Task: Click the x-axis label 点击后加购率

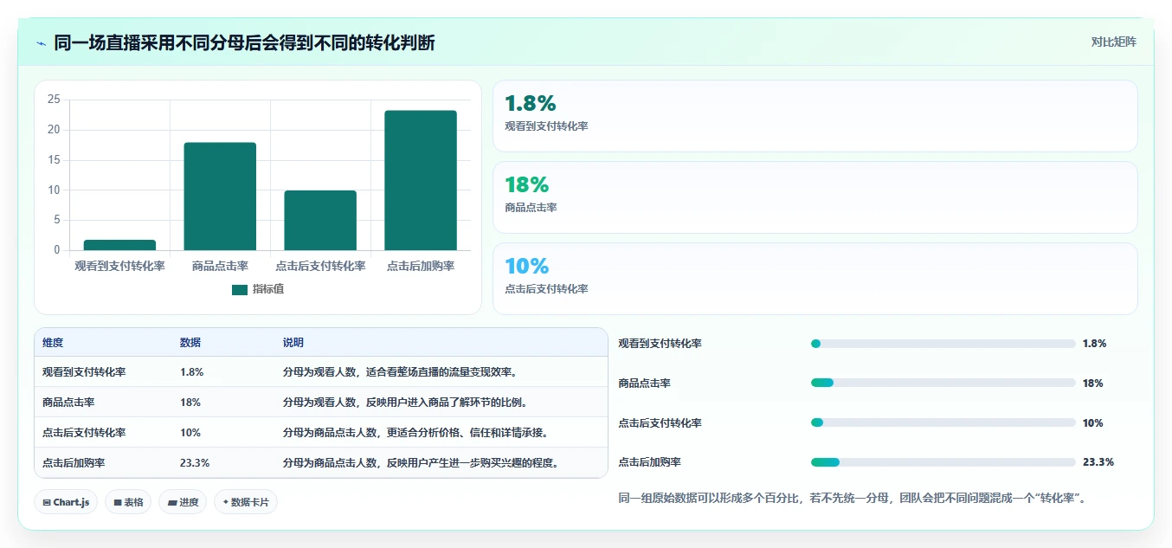Action: [421, 266]
